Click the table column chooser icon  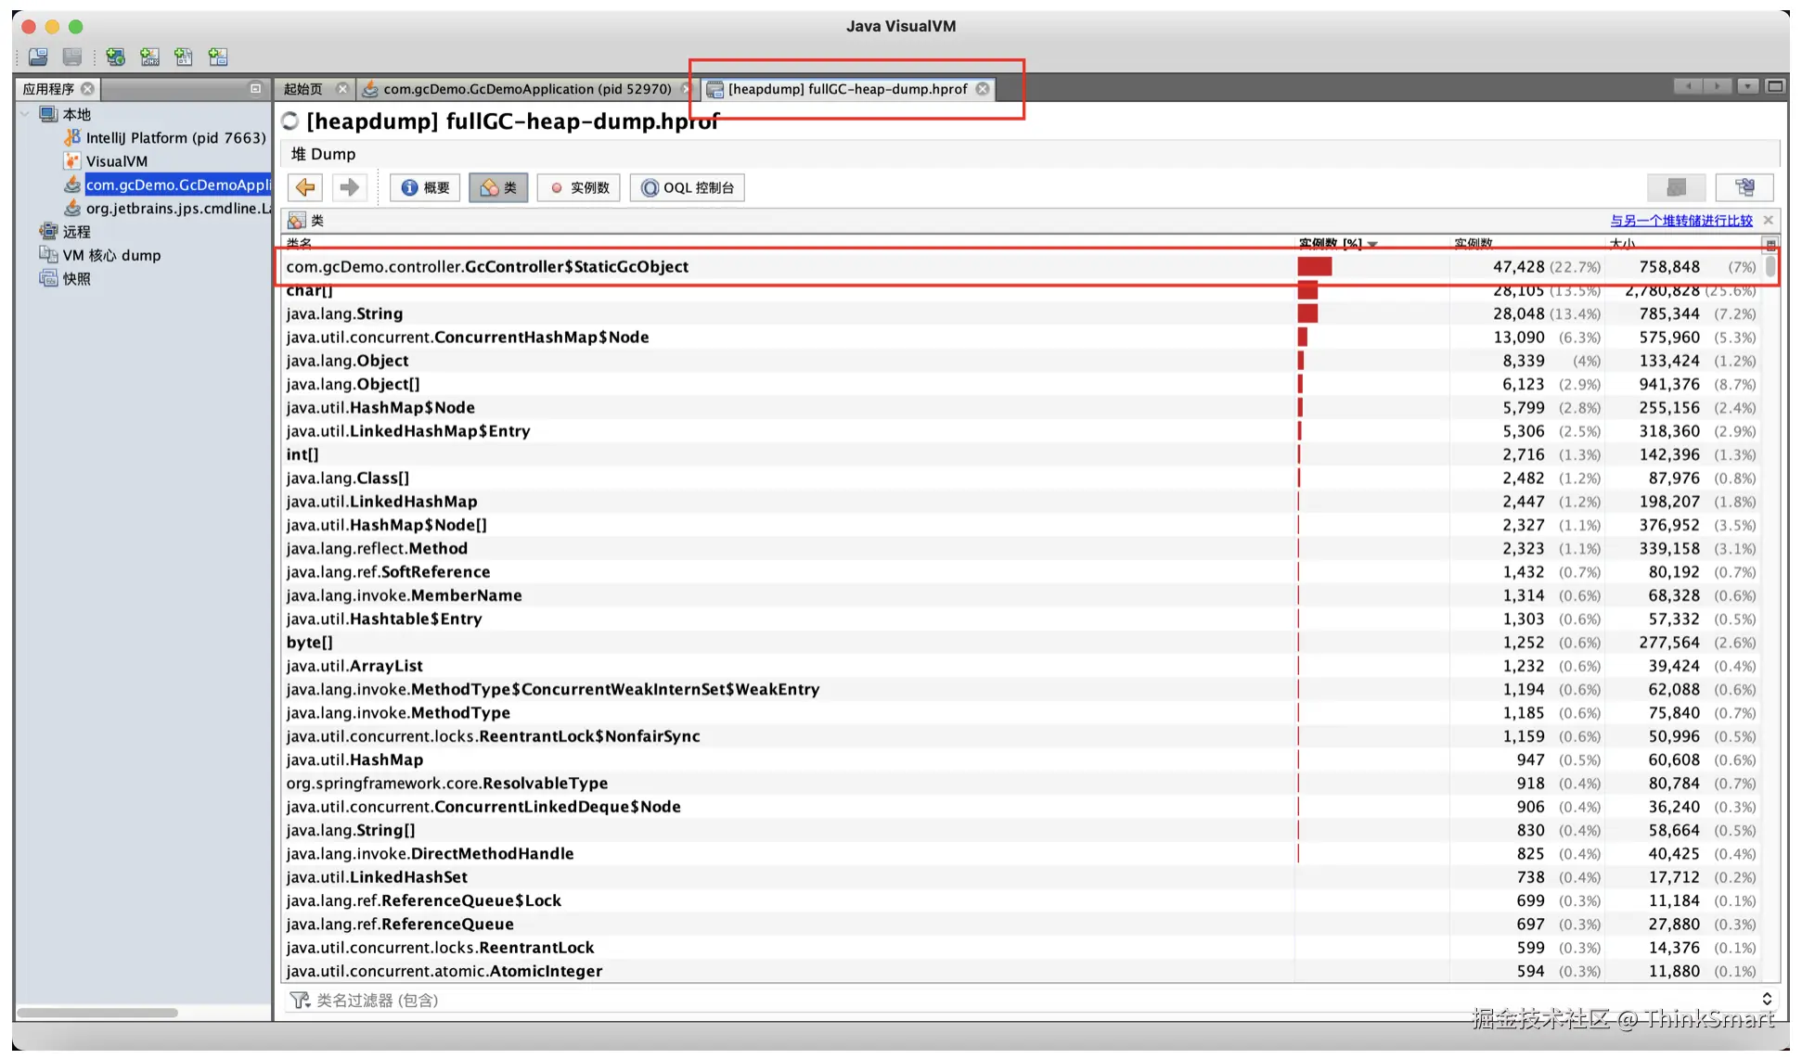1770,244
